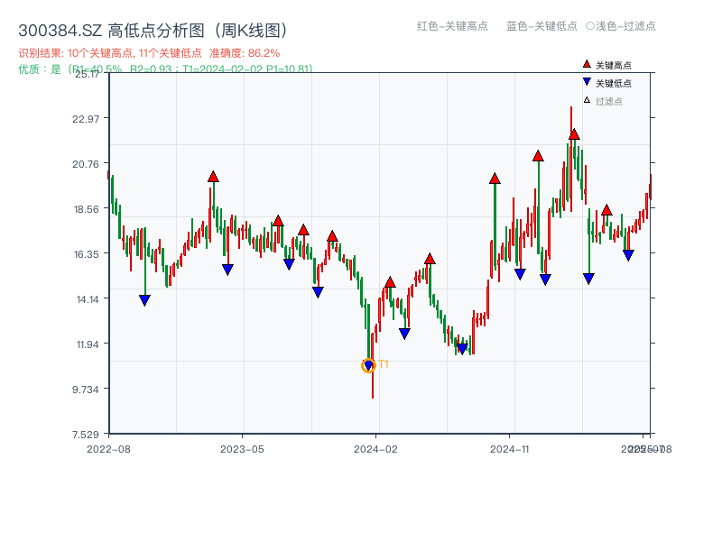Click the orange T1 text label
The width and height of the screenshot is (722, 541).
click(384, 364)
